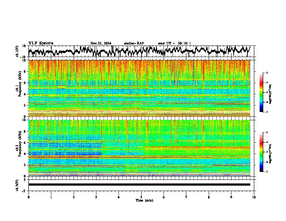286x221 pixels.
Task: Click the time axis tick label "2"
Action: coord(74,197)
